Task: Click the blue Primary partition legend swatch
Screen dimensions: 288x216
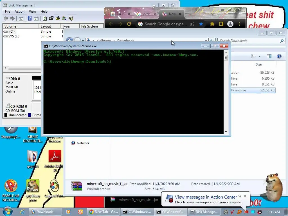Action: click(29, 115)
